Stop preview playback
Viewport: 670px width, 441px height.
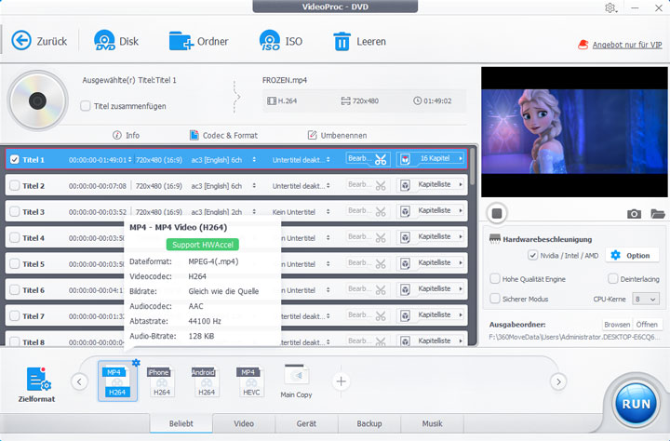497,213
